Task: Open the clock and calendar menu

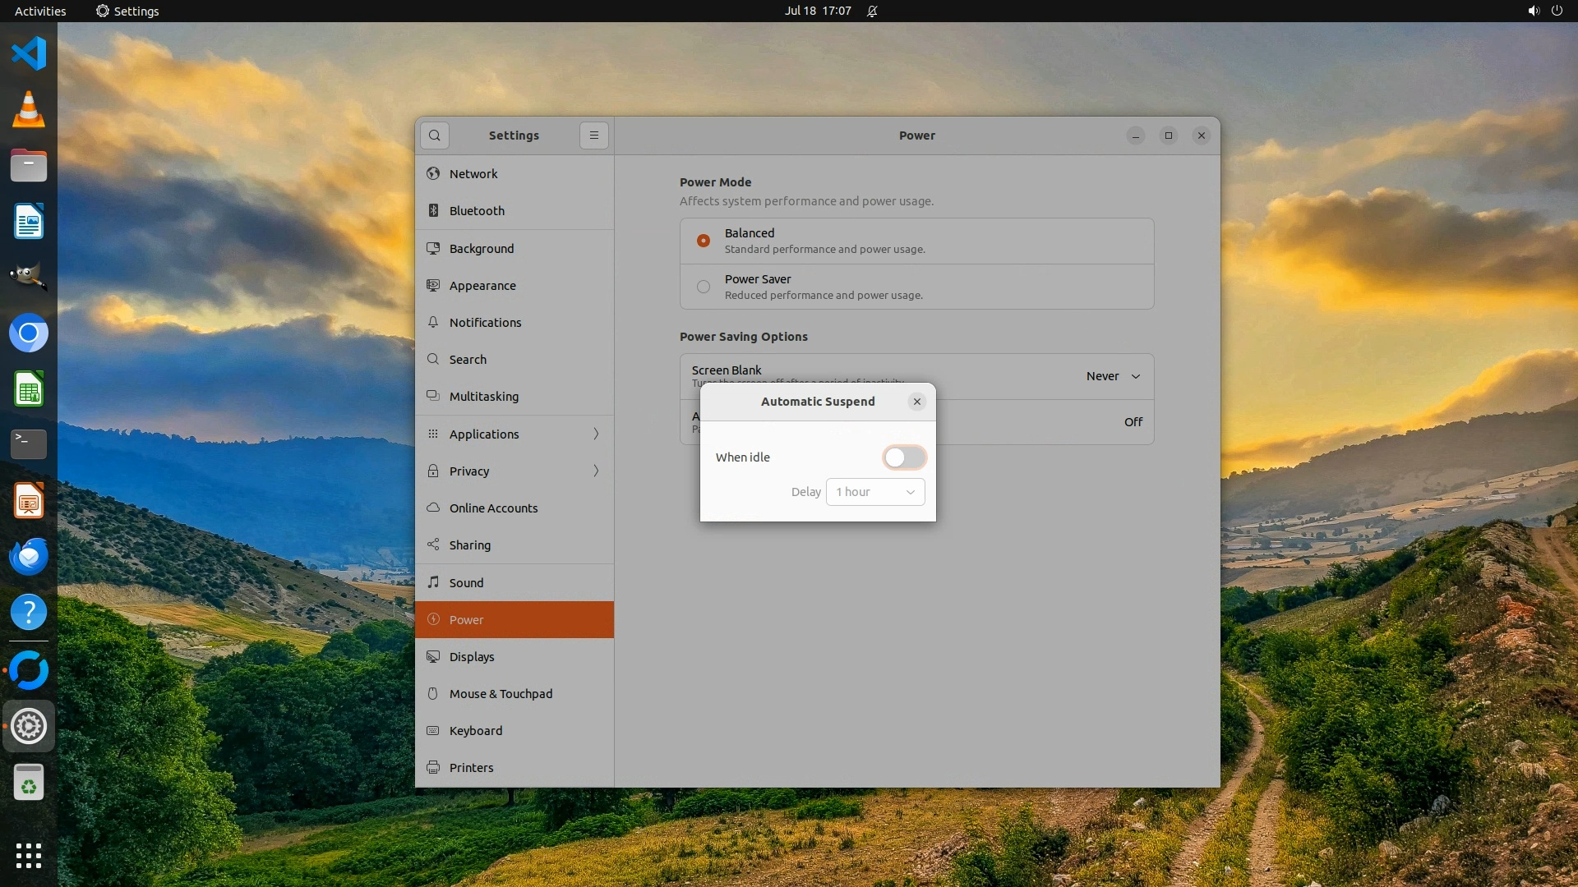Action: [818, 11]
